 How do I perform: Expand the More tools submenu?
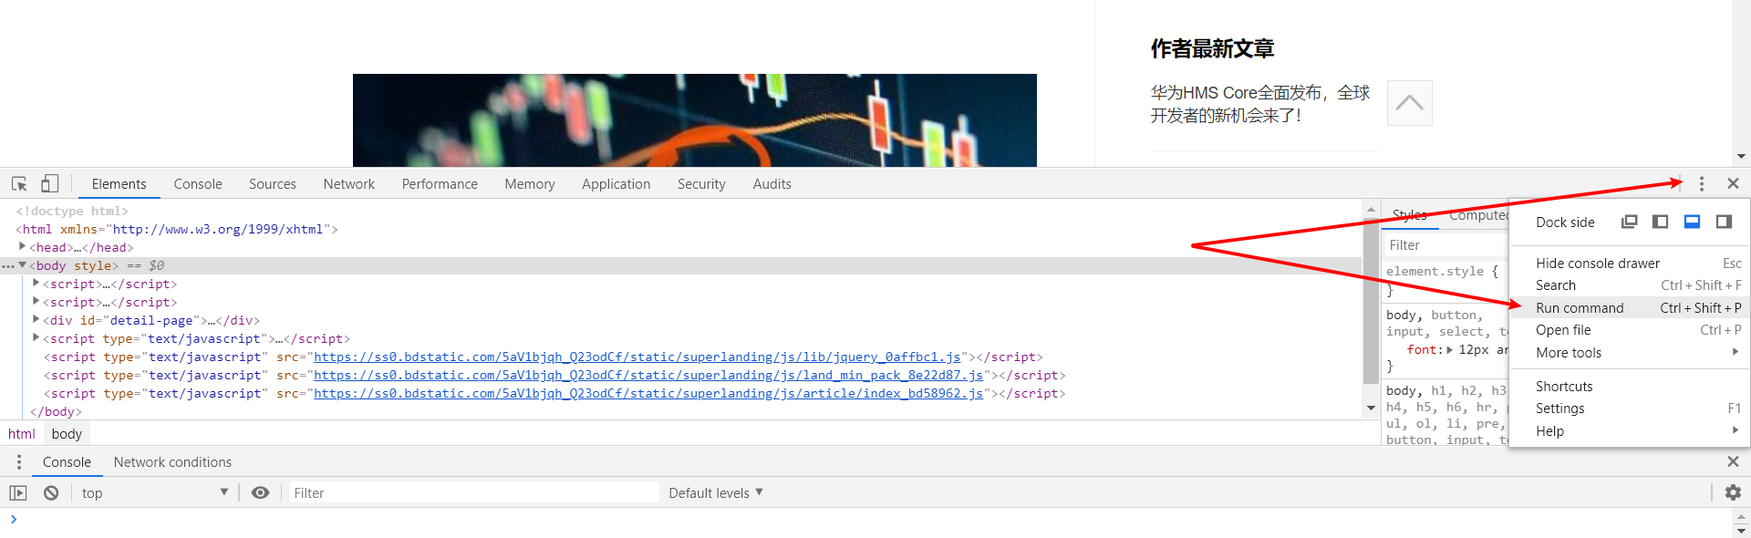[1630, 353]
